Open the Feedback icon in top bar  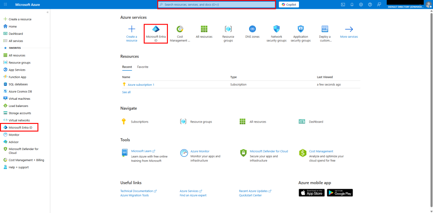(379, 4)
